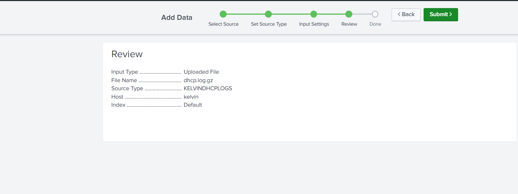
Task: Click the Default index value
Action: [193, 105]
